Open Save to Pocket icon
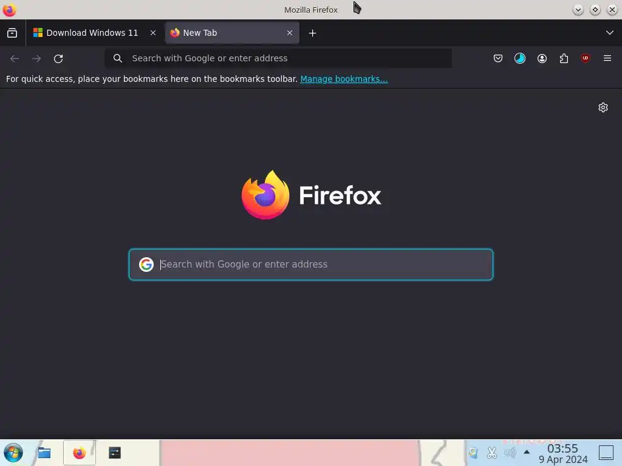This screenshot has width=622, height=466. pyautogui.click(x=498, y=59)
